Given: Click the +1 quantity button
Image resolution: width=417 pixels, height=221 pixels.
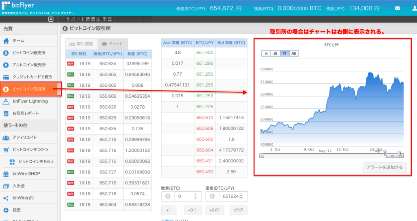Looking at the screenshot, I should click(x=169, y=210).
